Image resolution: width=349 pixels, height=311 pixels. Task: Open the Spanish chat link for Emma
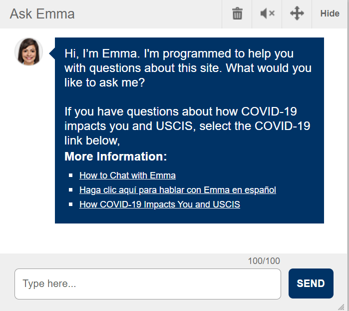pyautogui.click(x=178, y=190)
